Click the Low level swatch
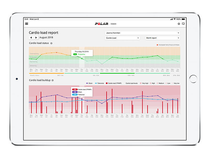 click(x=166, y=83)
